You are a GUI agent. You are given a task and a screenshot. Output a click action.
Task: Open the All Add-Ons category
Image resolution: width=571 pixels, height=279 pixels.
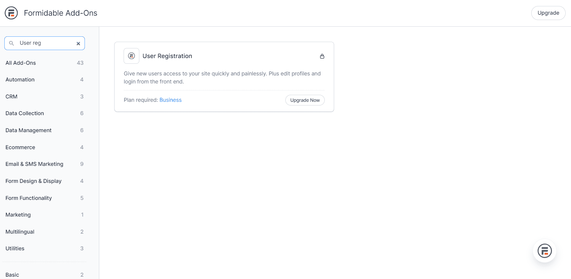click(x=21, y=63)
